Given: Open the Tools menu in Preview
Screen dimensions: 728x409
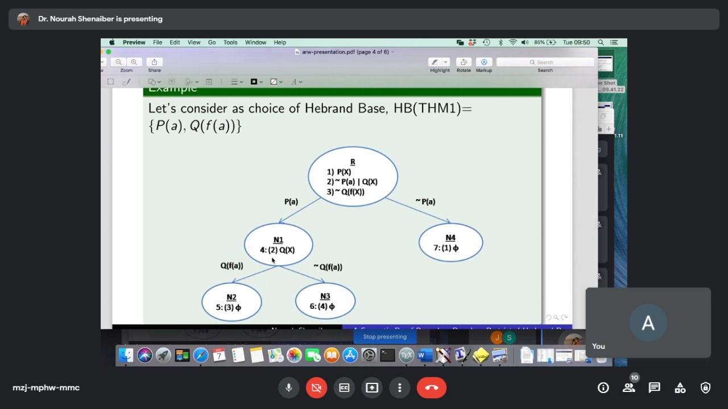Looking at the screenshot, I should (x=230, y=42).
